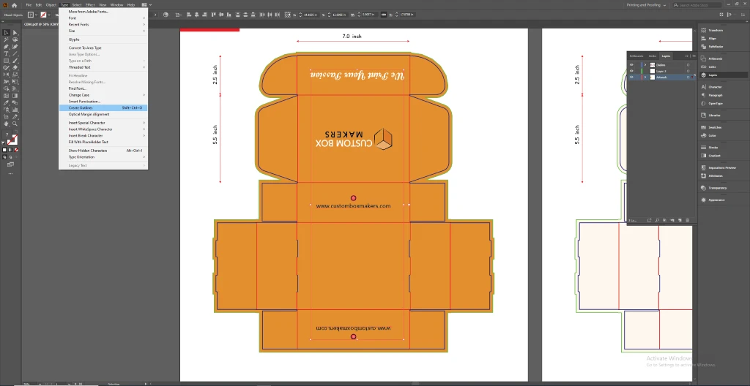Viewport: 750px width, 386px height.
Task: Expand the Artwork layer tree
Action: tap(645, 77)
